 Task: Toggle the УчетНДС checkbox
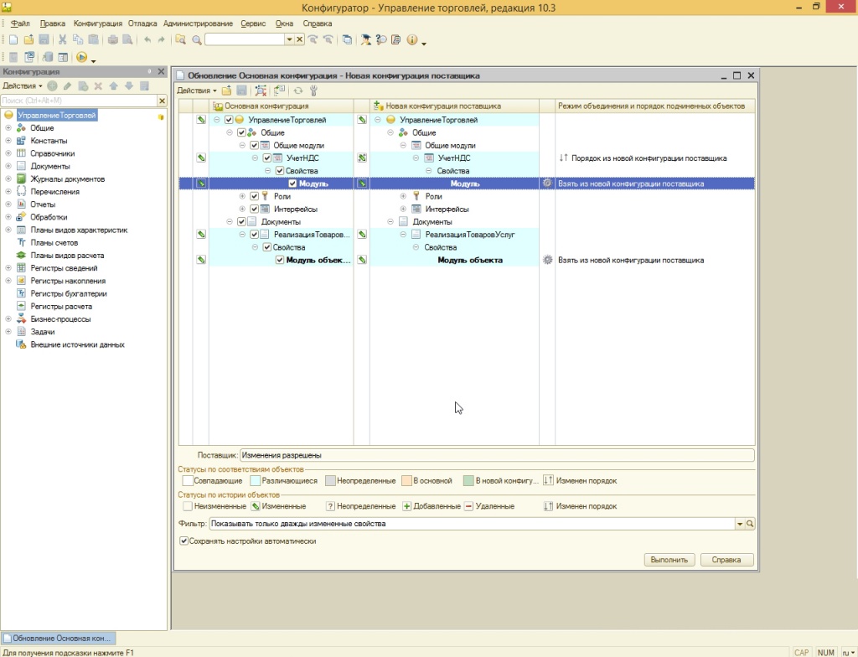[267, 158]
